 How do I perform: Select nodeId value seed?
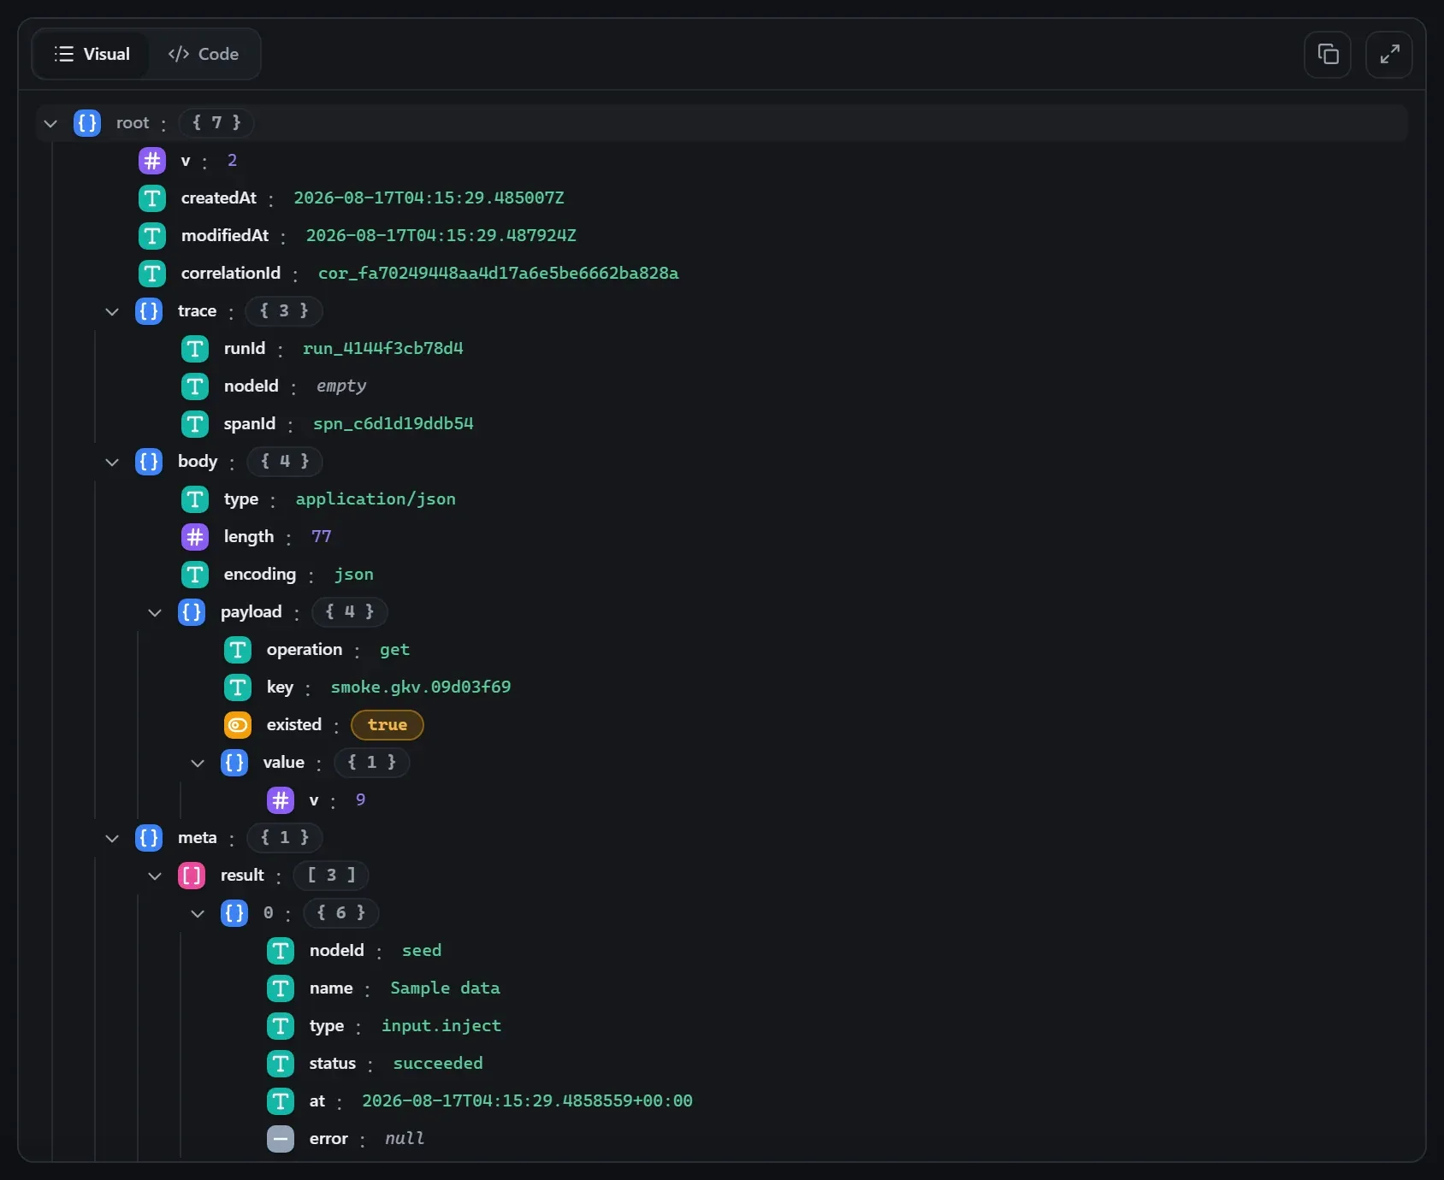pyautogui.click(x=422, y=951)
